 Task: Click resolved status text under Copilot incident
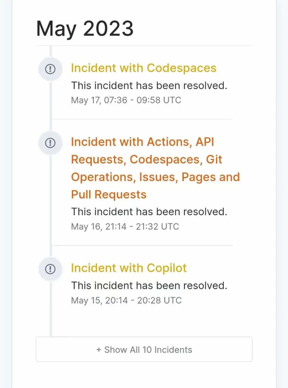(x=149, y=286)
